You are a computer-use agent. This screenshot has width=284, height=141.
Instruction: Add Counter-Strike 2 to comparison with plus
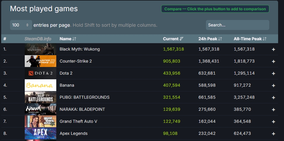pyautogui.click(x=273, y=61)
